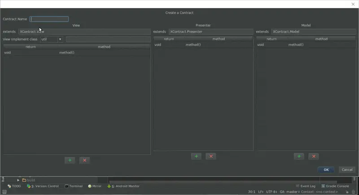The height and width of the screenshot is (195, 359).
Task: Open the UTF-8 encoding selector
Action: (x=271, y=192)
